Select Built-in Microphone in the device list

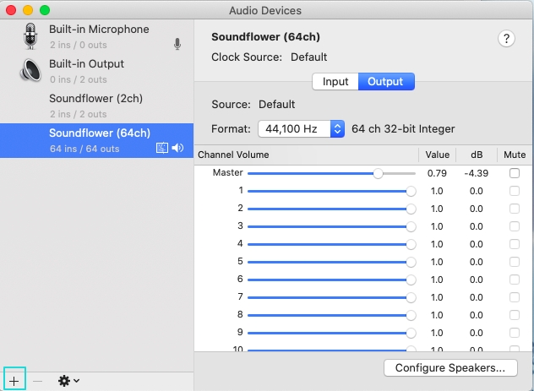coord(96,36)
